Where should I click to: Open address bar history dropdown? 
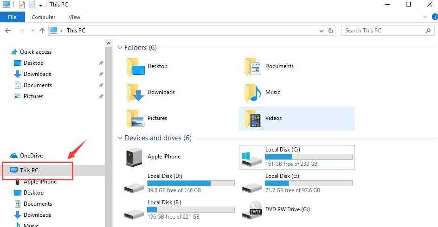click(x=322, y=31)
